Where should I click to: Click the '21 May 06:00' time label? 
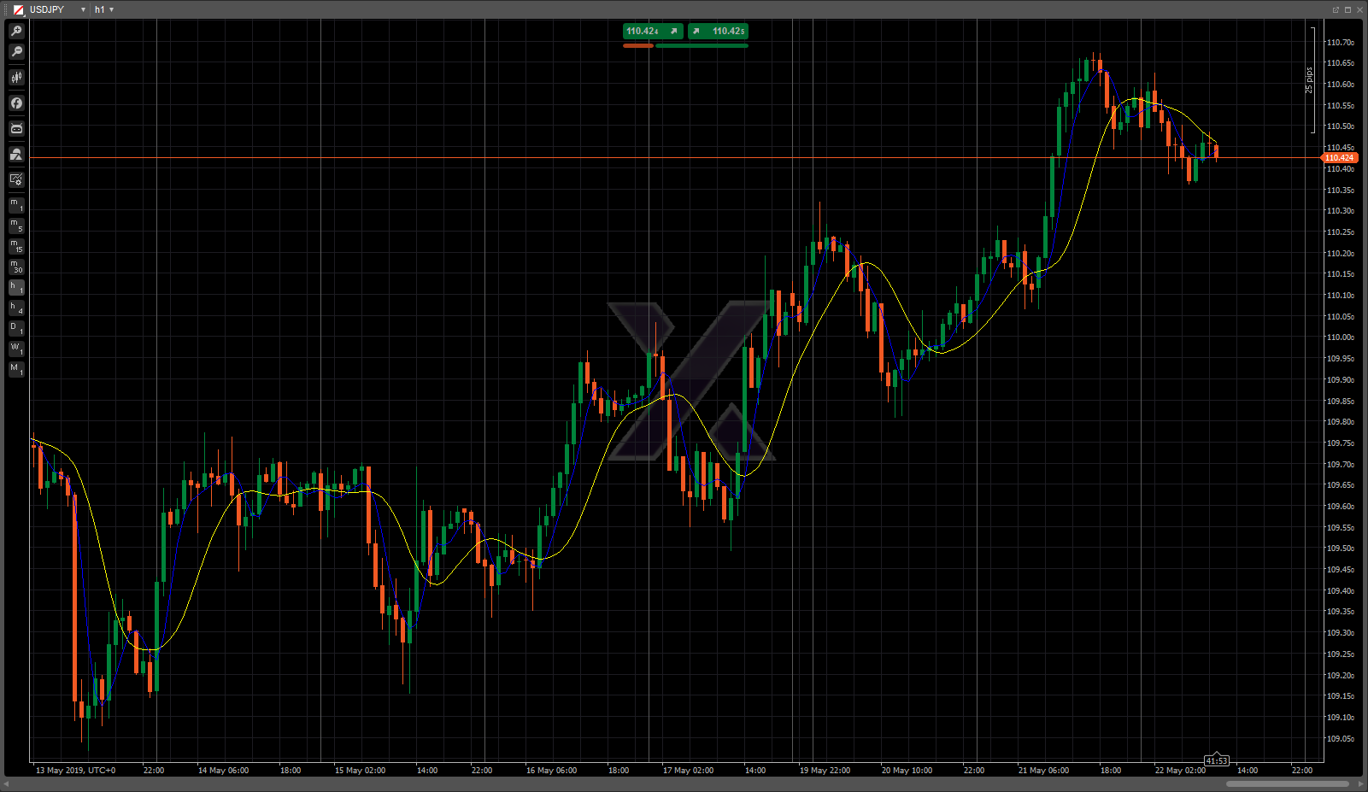(x=1043, y=771)
